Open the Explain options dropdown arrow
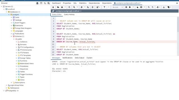 [x=144, y=7]
